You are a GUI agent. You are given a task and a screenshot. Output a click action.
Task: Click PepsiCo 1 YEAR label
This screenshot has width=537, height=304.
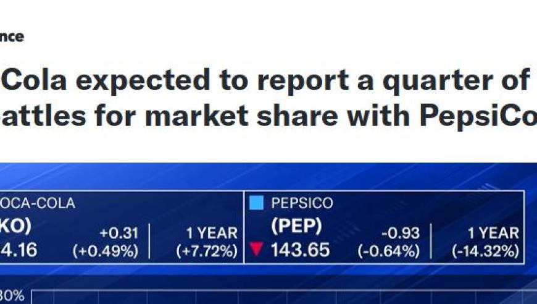493,233
